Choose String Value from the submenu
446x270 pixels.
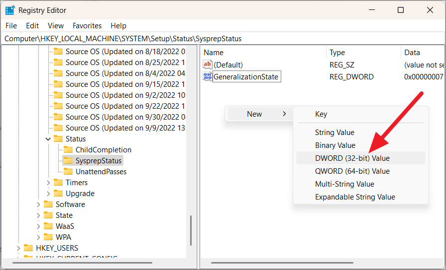(x=361, y=133)
